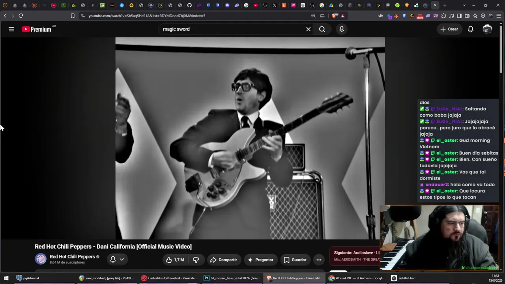The height and width of the screenshot is (284, 505).
Task: Open Brave Leo AI sparkle icon
Action: tap(475, 16)
